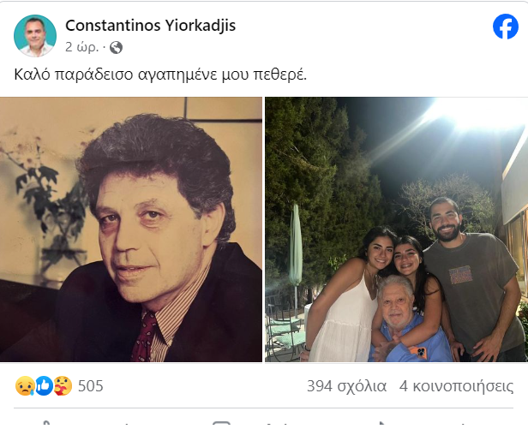Open the right family night photo
This screenshot has height=429, width=528.
[x=396, y=229]
